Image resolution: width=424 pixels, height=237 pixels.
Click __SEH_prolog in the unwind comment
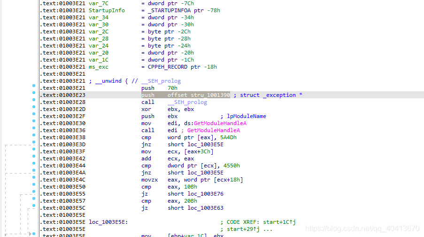161,81
